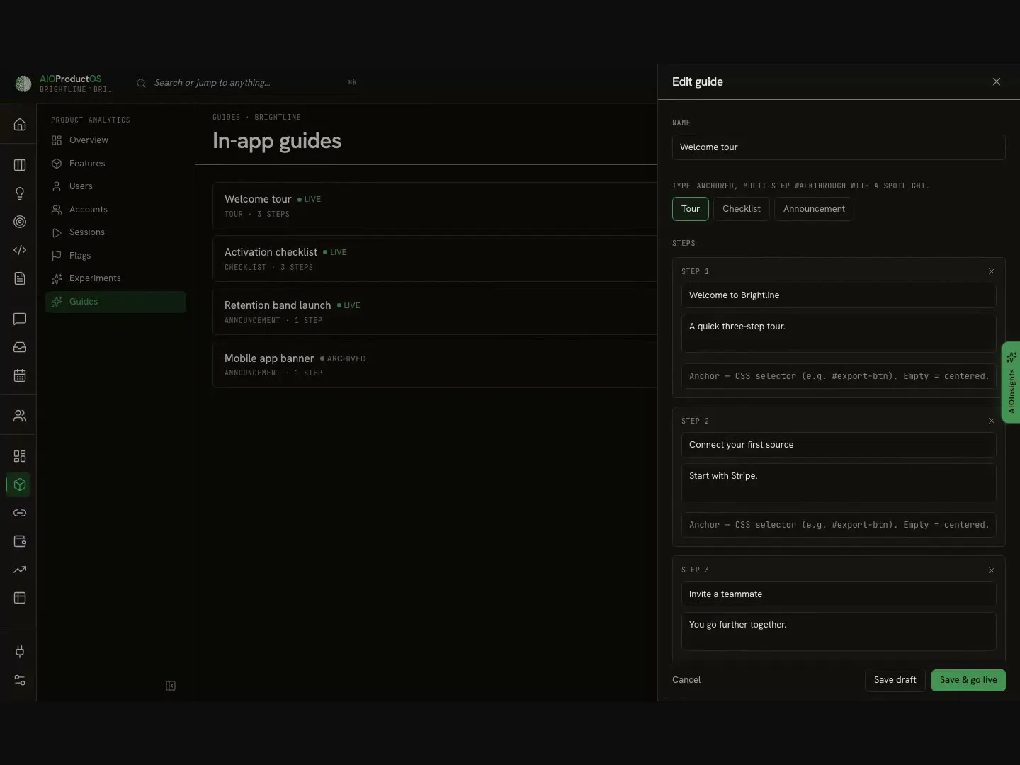This screenshot has width=1020, height=765.
Task: Close the Edit guide panel
Action: click(x=997, y=81)
